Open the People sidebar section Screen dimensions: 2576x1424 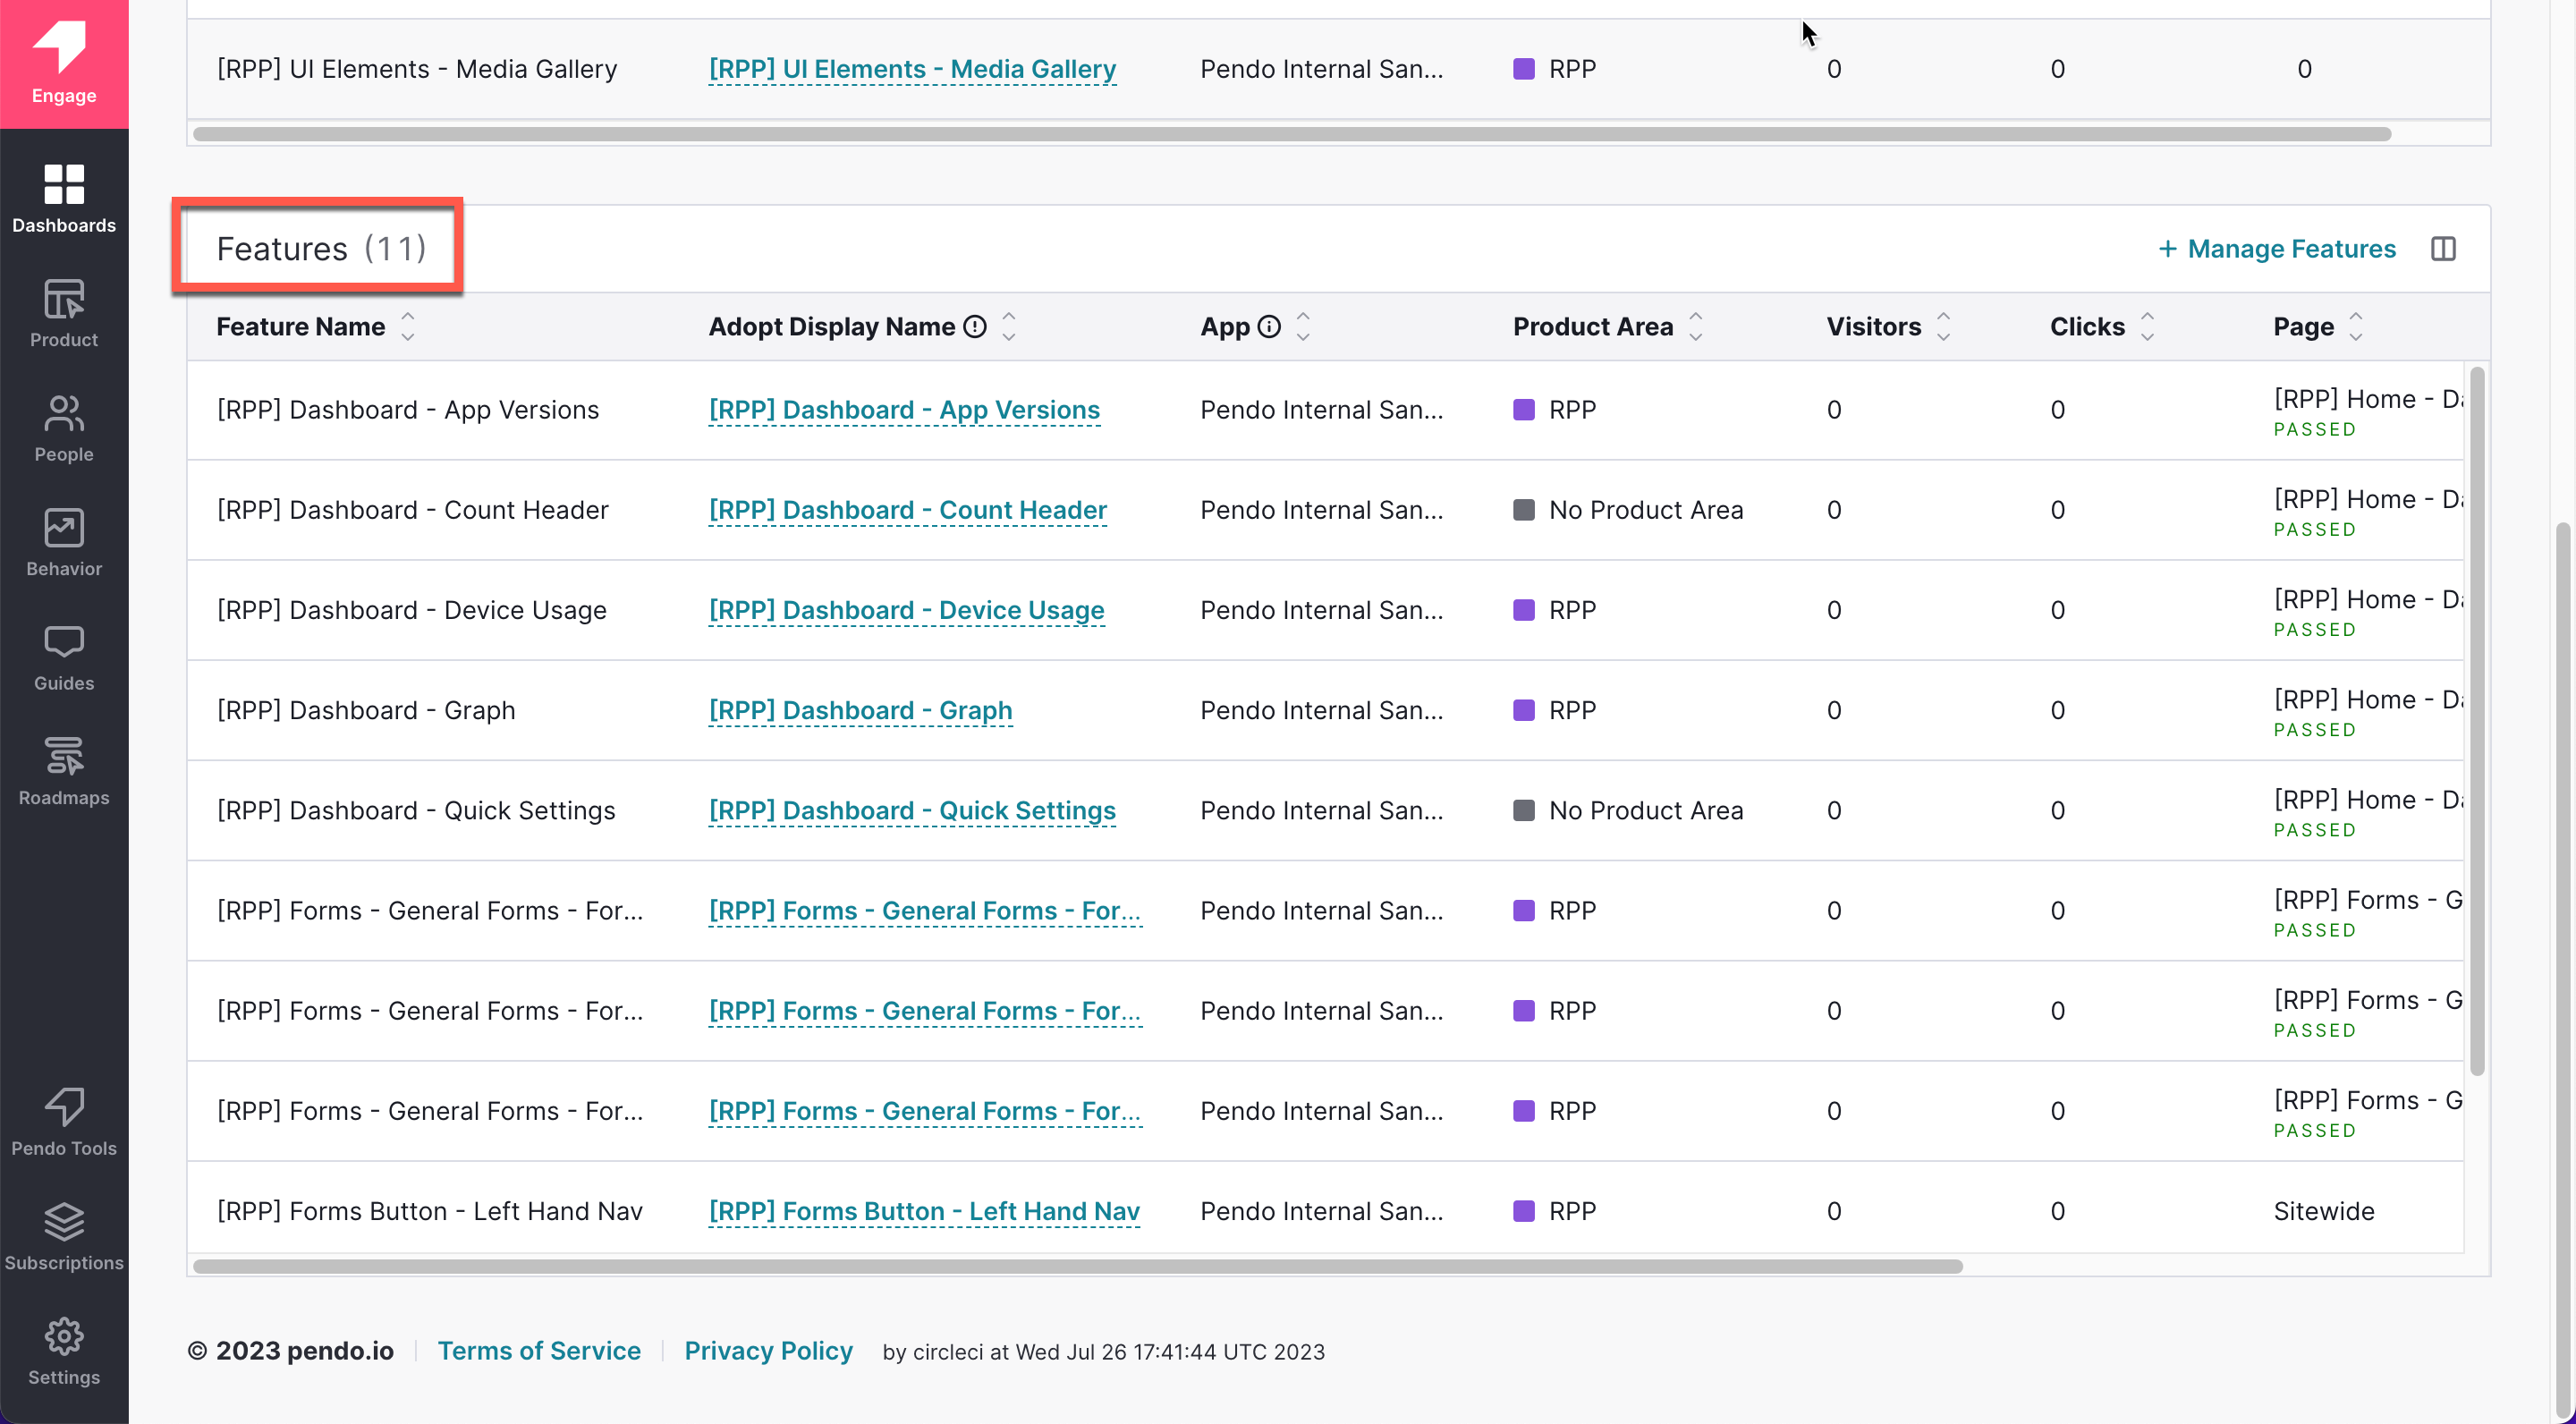64,428
